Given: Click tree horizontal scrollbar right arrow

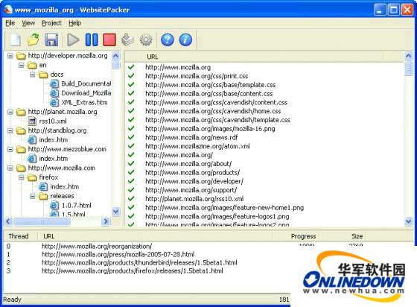Looking at the screenshot, I should click(106, 221).
